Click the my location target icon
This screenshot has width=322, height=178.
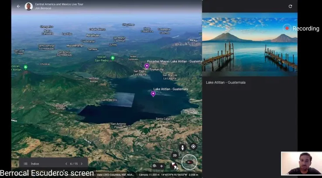pyautogui.click(x=193, y=146)
